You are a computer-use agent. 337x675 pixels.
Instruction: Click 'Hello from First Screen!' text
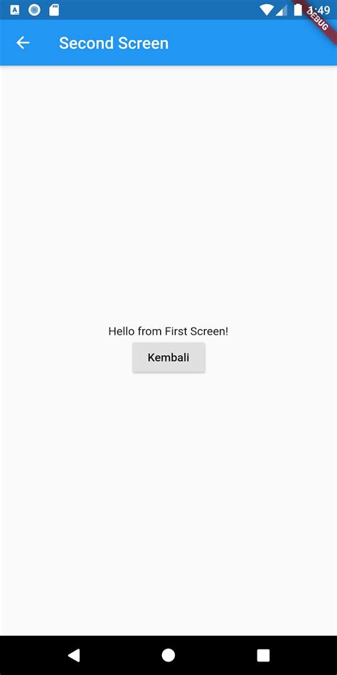[168, 331]
